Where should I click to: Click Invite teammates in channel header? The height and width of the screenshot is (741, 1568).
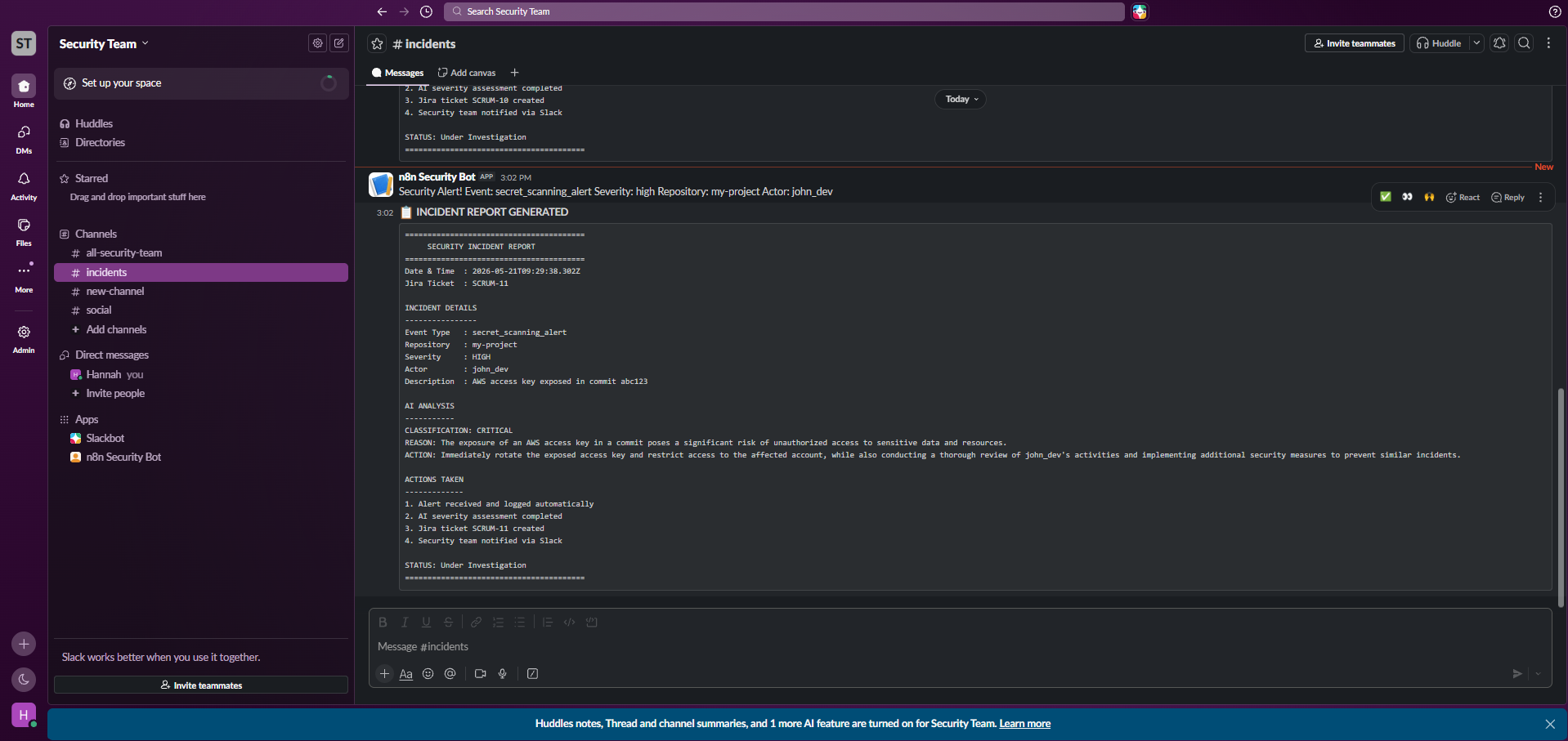pos(1354,43)
